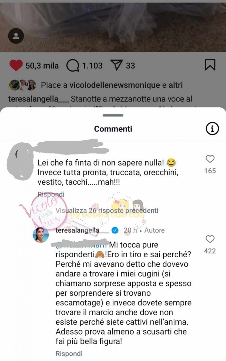Save post with bookmark icon
Viewport: 226px width, 361px height.
coord(210,65)
